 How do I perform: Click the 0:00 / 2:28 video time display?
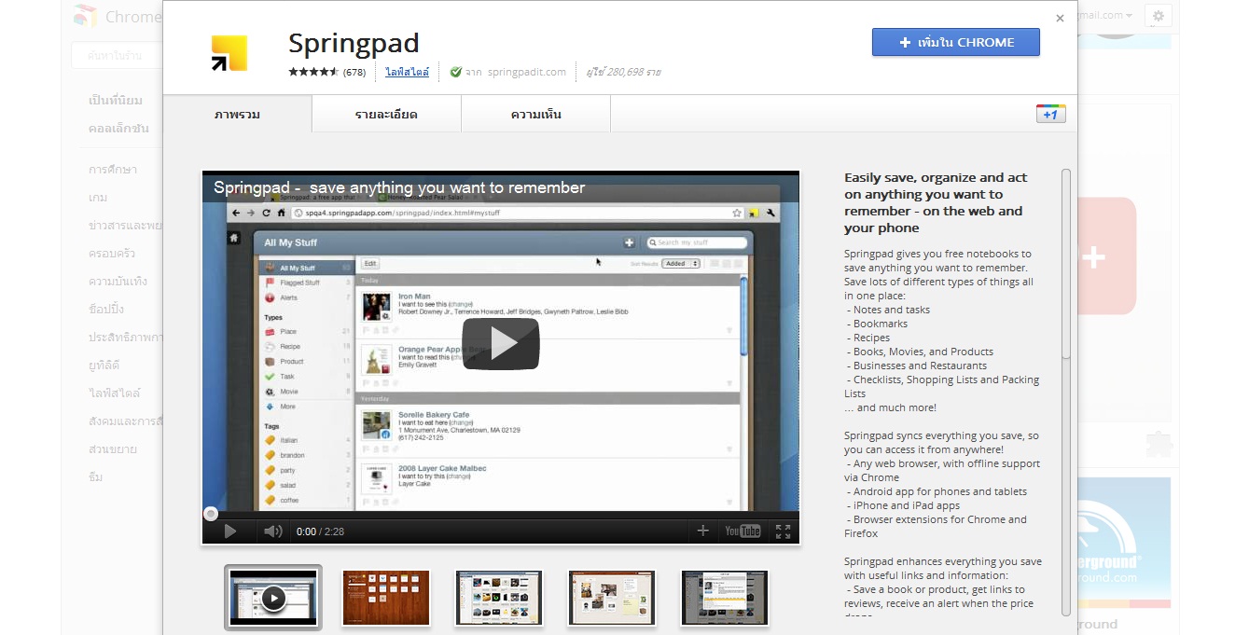(x=320, y=531)
